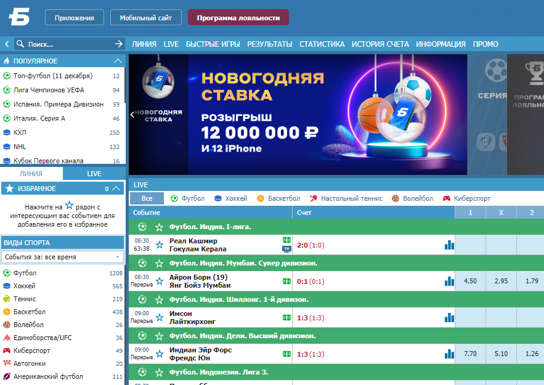Open Быстрые игры in main menu

[x=213, y=44]
